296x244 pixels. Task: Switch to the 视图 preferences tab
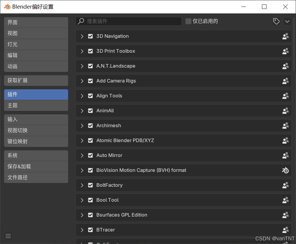click(x=36, y=33)
